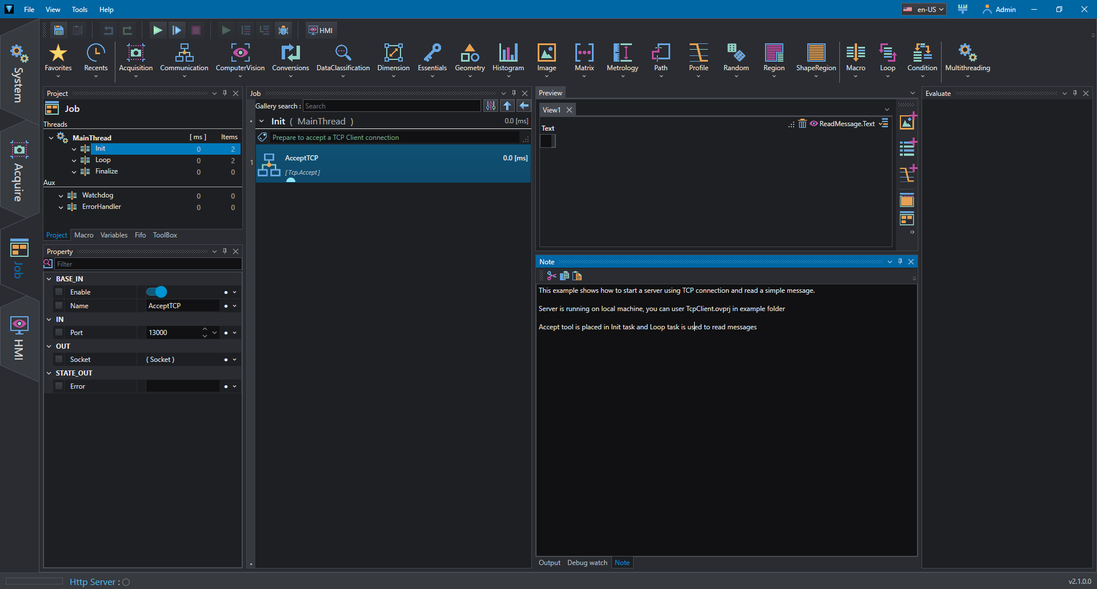Open the Metrology tools

tap(622, 58)
